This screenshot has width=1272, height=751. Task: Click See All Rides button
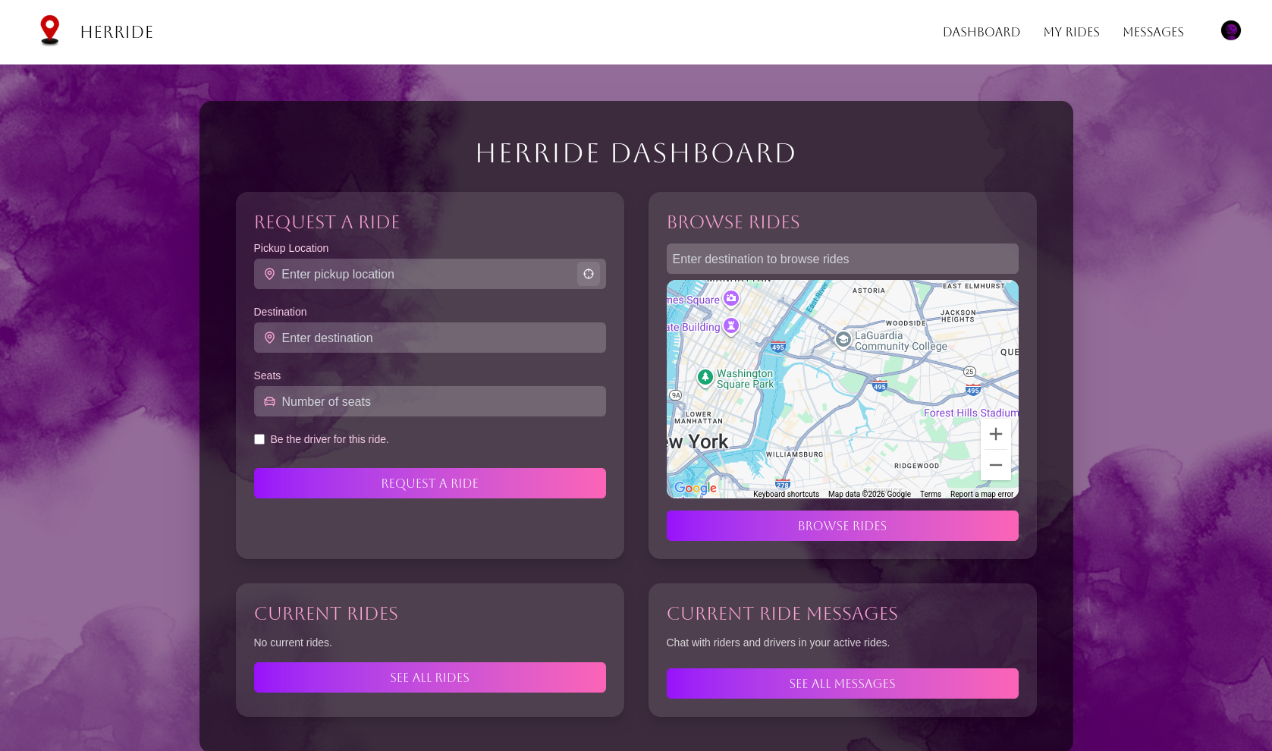(x=429, y=677)
